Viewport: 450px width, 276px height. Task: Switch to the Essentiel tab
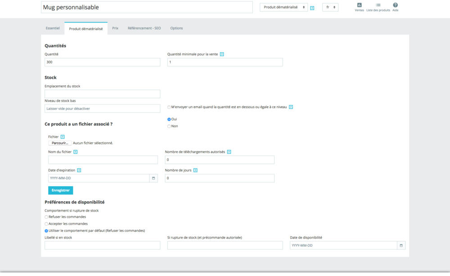click(53, 28)
